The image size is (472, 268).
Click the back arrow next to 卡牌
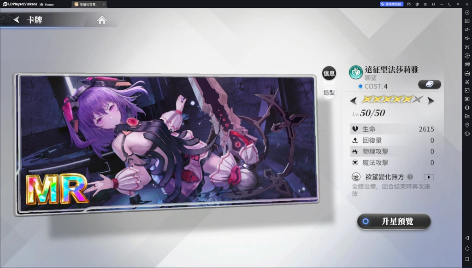click(17, 20)
